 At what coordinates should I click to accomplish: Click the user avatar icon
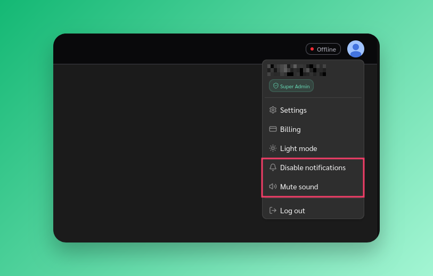pos(355,49)
